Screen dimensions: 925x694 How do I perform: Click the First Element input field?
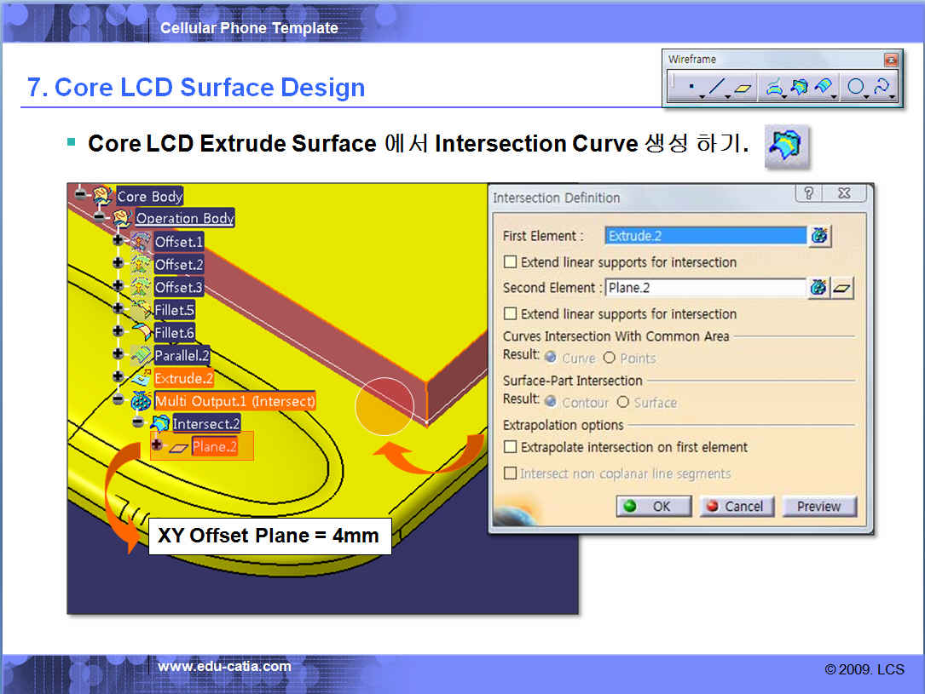[x=704, y=236]
